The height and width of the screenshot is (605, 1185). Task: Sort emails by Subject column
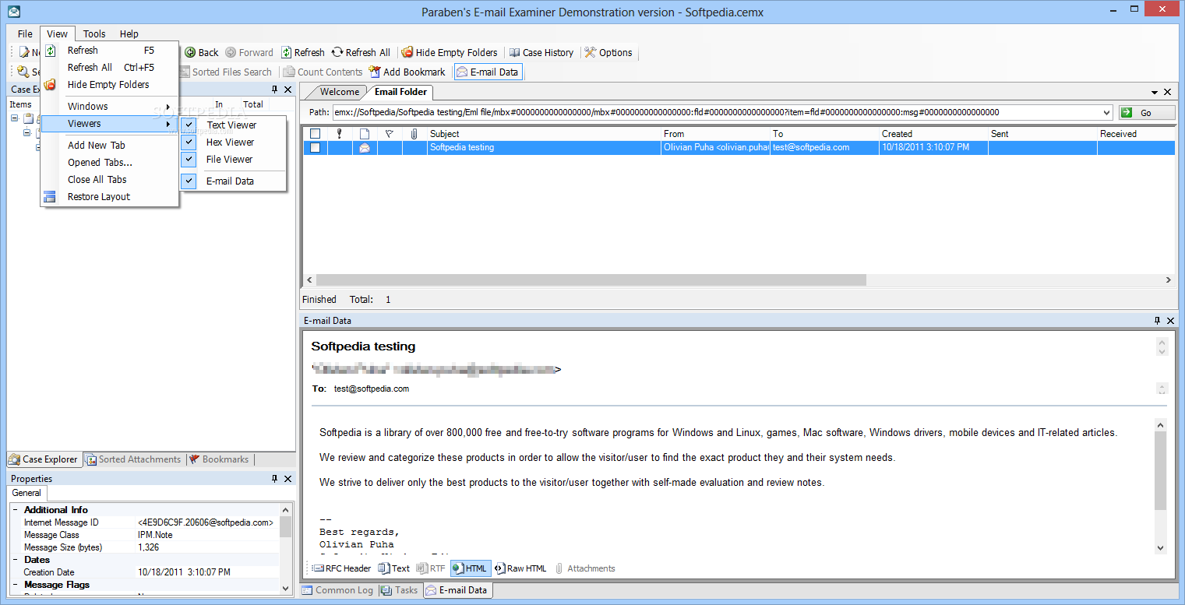[544, 134]
